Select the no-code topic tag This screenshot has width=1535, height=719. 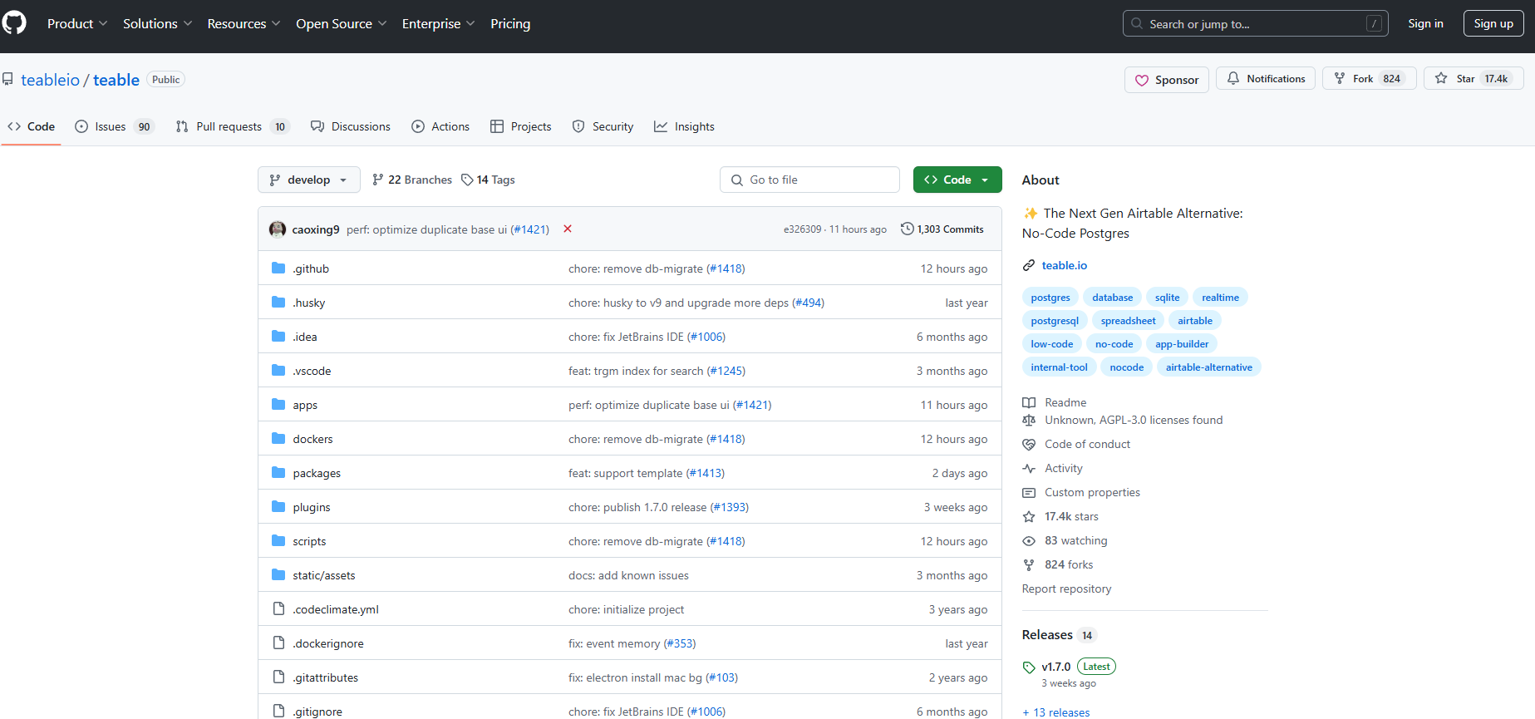[1114, 343]
